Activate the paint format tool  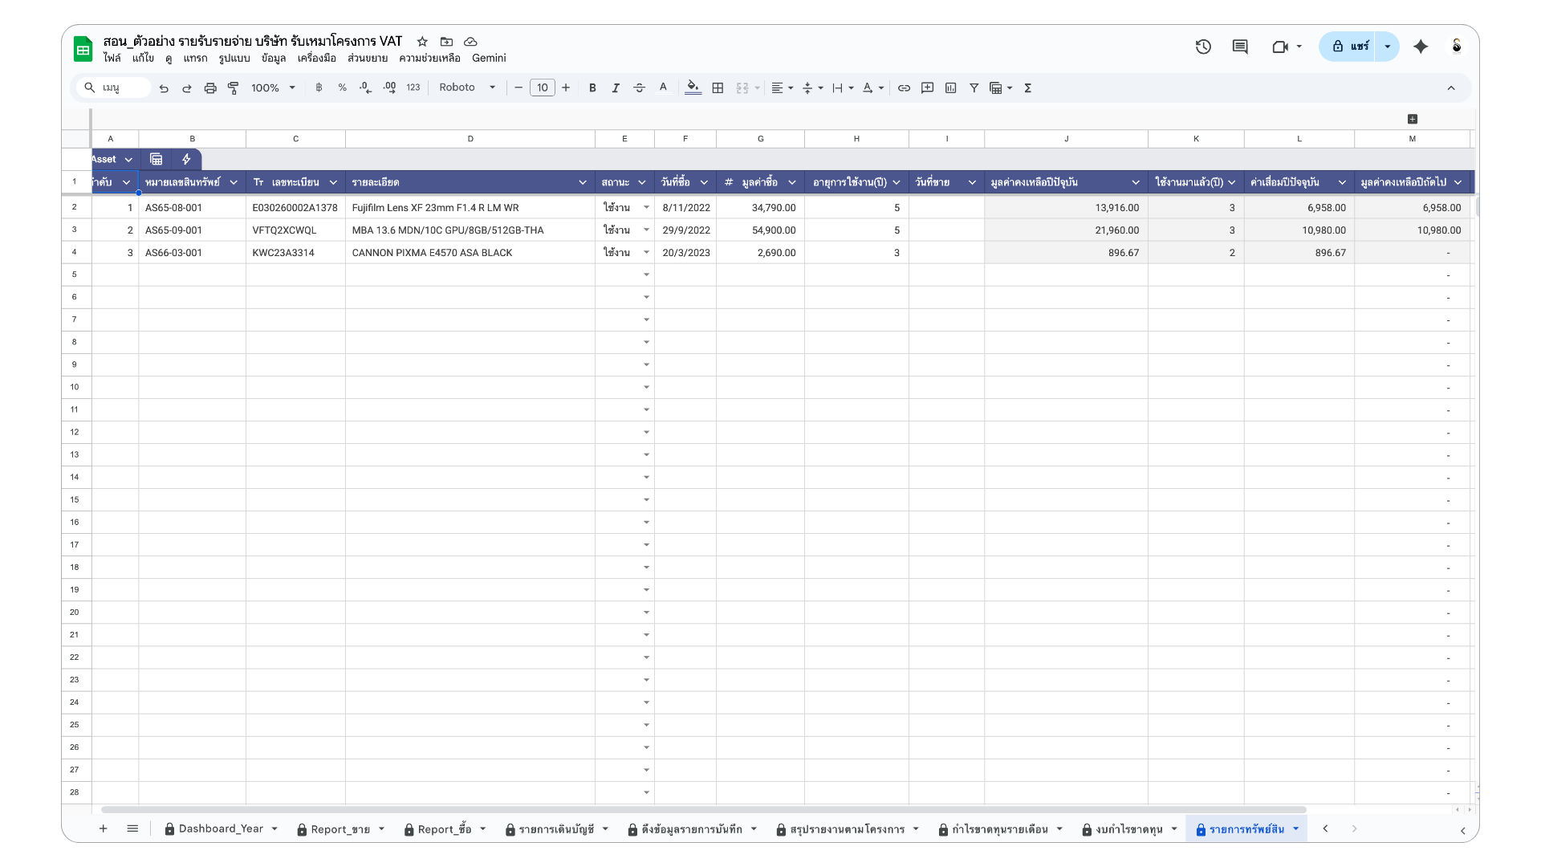click(234, 88)
